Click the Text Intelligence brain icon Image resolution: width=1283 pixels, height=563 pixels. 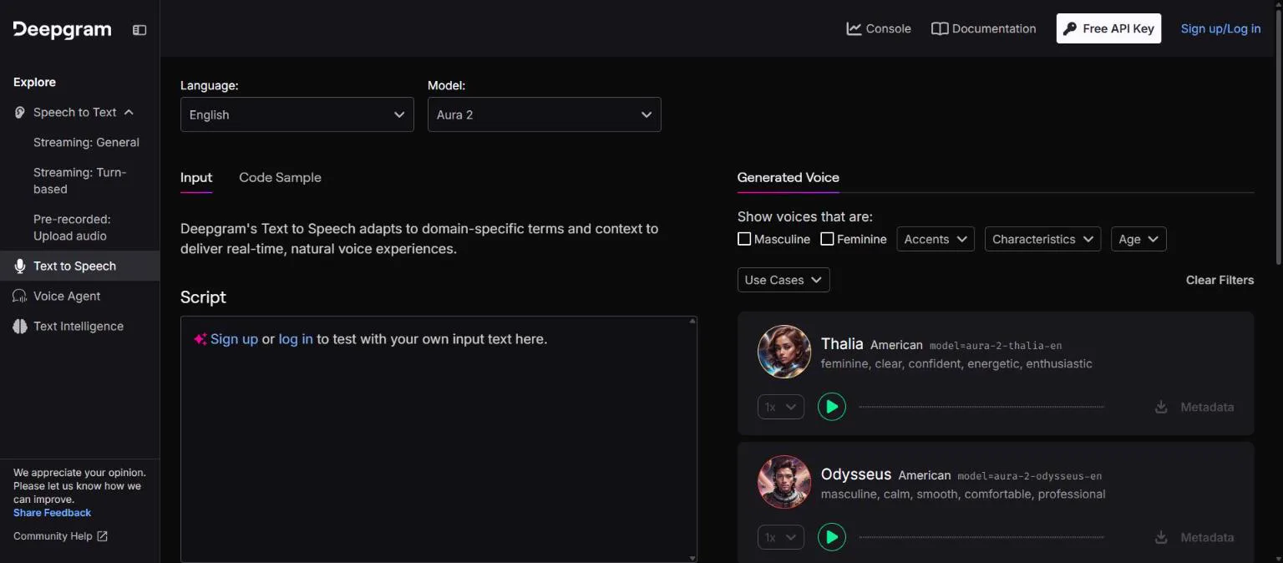click(20, 326)
